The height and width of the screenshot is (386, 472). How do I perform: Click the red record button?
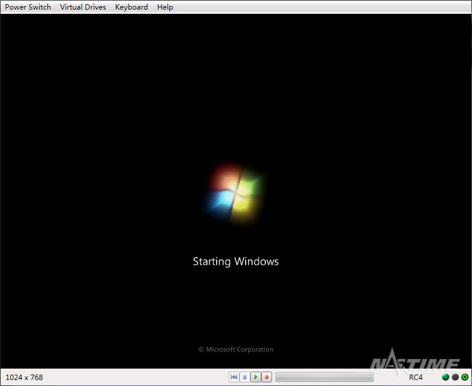(267, 377)
